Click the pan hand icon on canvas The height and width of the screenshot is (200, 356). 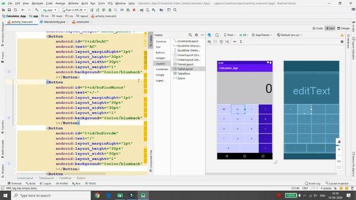(x=339, y=142)
